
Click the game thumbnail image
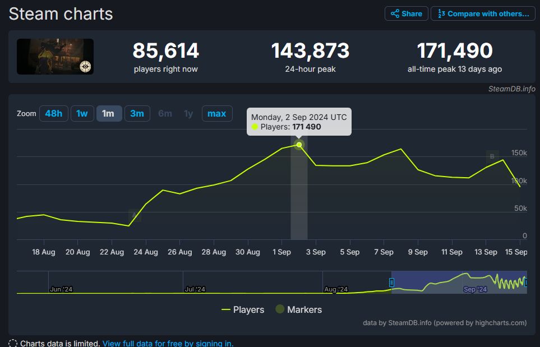click(x=55, y=57)
